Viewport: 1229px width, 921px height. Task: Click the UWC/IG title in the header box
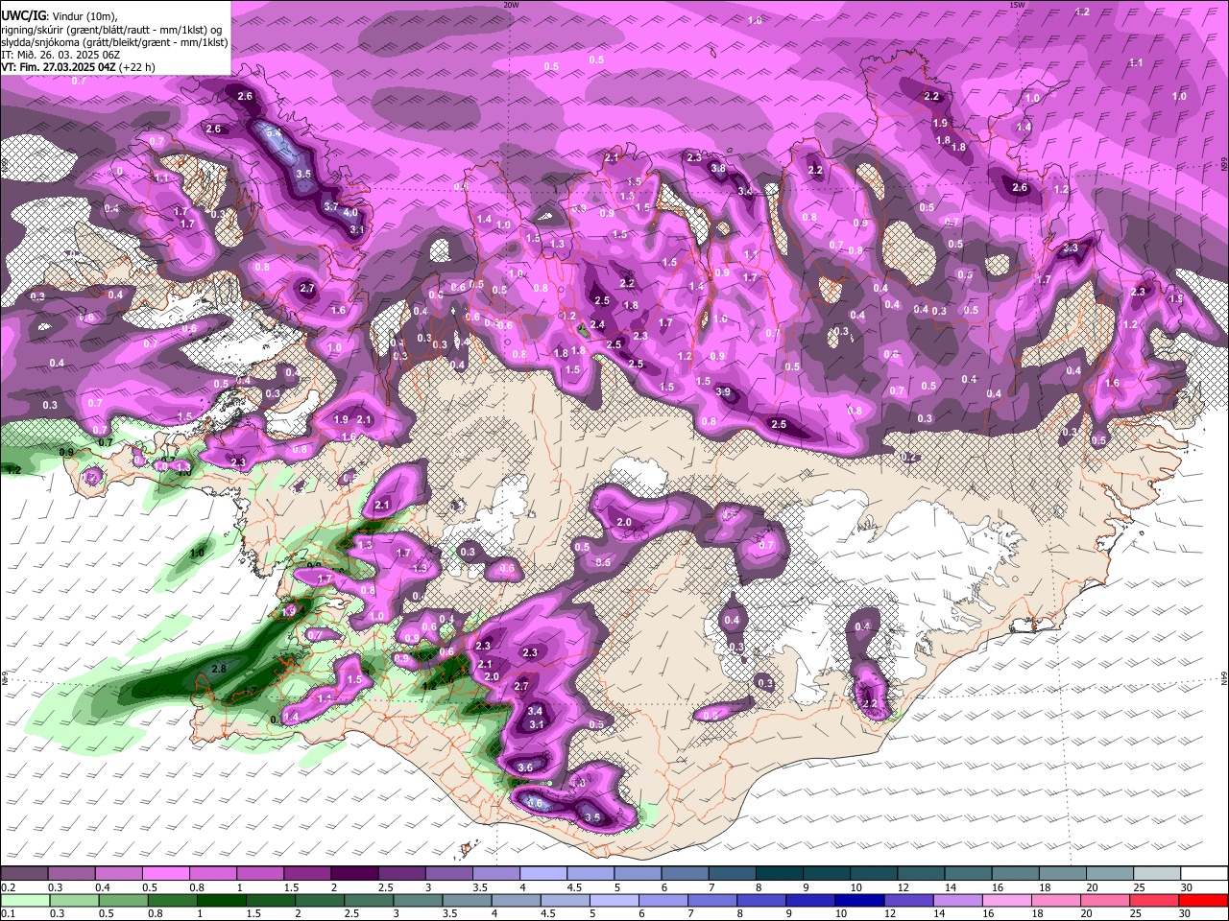(23, 14)
